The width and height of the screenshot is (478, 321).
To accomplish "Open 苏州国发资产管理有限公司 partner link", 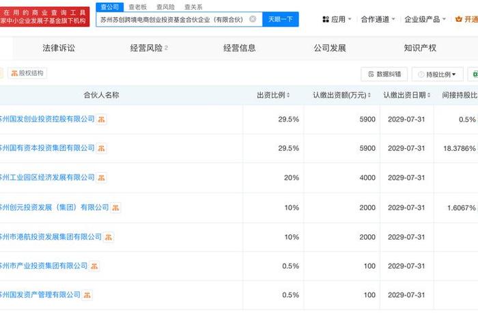I will click(x=40, y=295).
